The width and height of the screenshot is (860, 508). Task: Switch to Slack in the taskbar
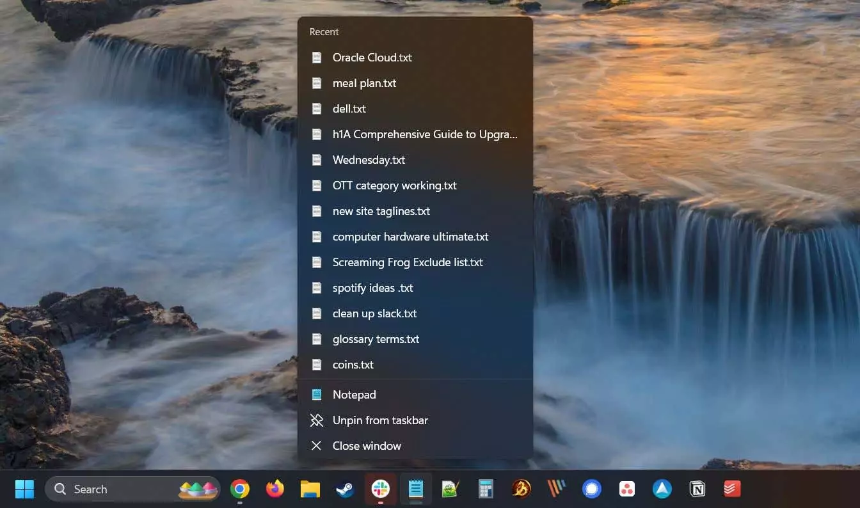[381, 489]
